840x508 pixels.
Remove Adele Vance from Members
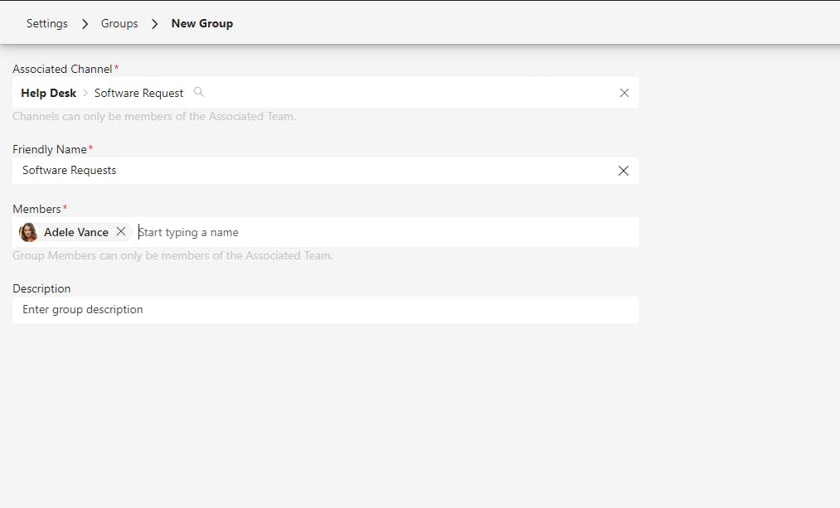point(121,232)
